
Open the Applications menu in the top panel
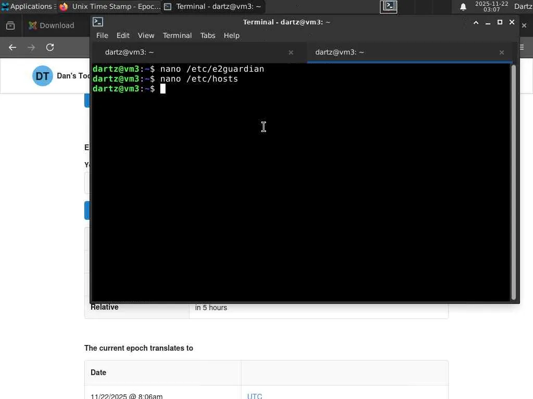coord(29,6)
